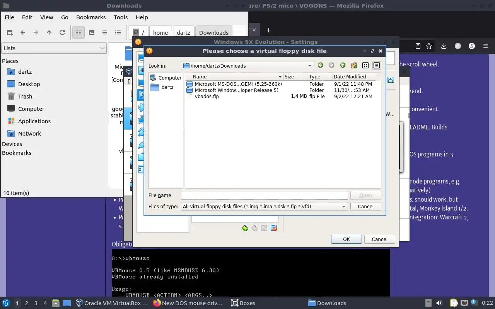Sort file list by Name column

point(234,77)
